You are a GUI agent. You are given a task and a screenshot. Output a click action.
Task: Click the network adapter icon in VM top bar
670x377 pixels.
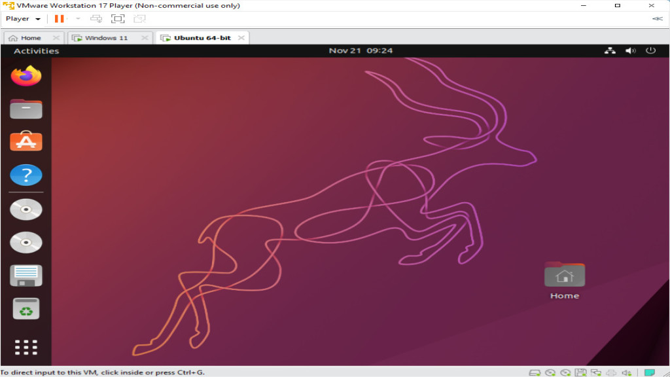tap(611, 50)
